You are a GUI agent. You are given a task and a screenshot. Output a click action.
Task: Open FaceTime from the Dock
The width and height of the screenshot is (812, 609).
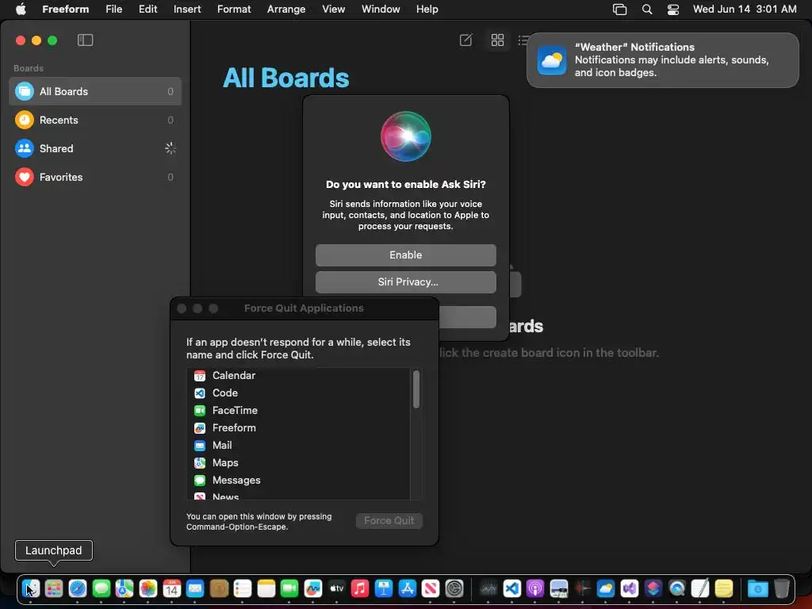point(289,588)
